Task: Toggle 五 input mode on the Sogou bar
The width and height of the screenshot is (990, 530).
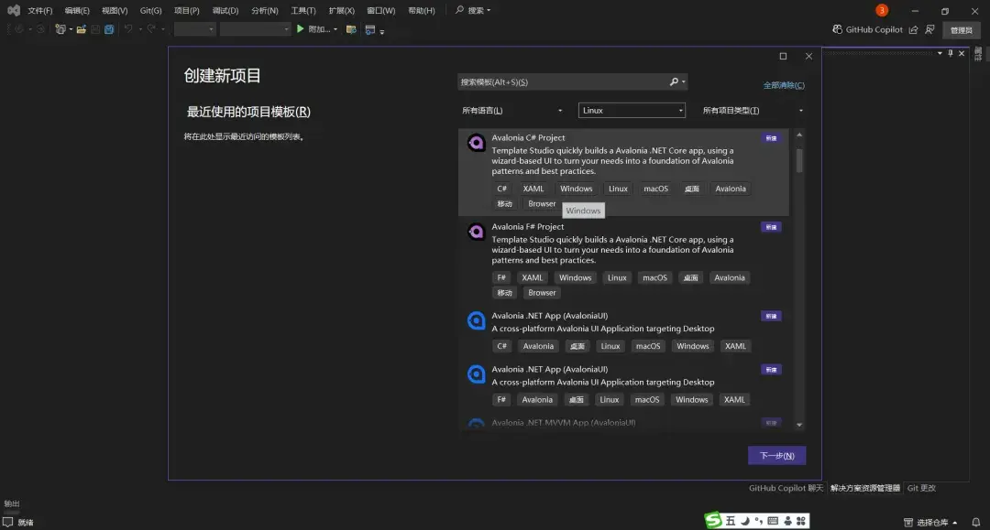Action: pos(731,521)
